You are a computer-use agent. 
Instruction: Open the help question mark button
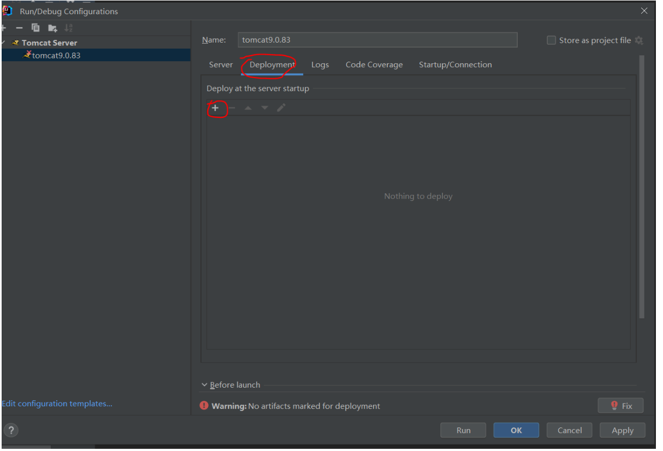coord(11,430)
